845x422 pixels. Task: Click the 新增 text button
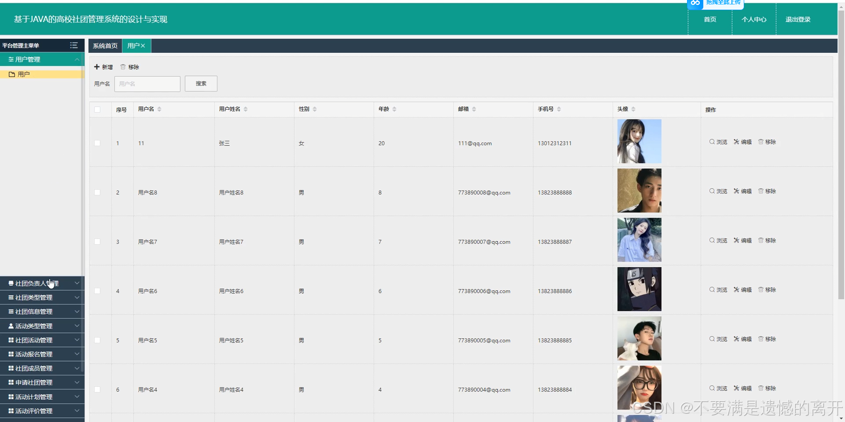point(107,67)
